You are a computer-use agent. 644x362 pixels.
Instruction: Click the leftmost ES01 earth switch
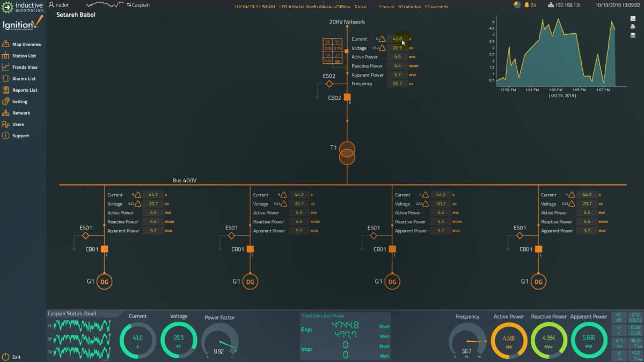click(85, 235)
